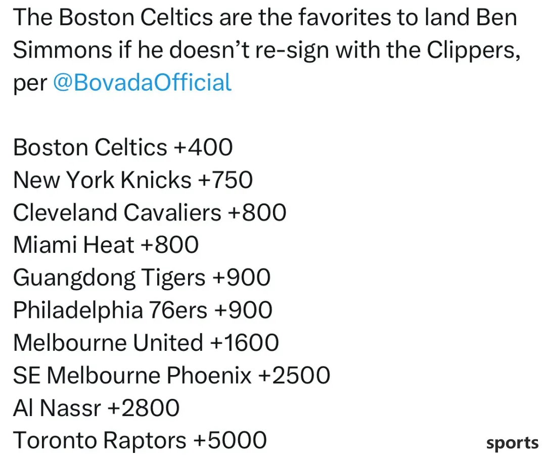546x459 pixels.
Task: Click the headline's first line about Boston Celtics
Action: (x=265, y=17)
